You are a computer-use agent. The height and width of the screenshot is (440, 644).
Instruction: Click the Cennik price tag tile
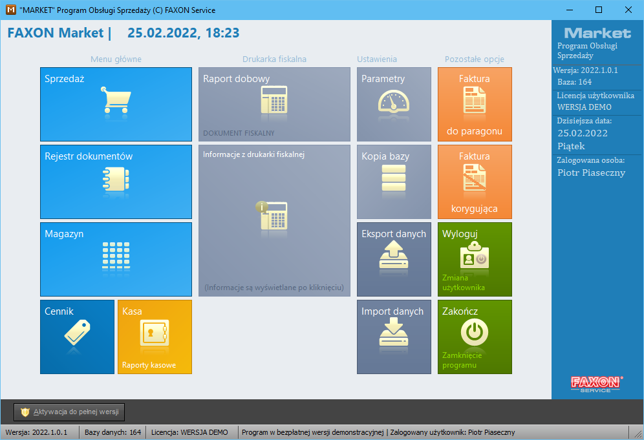click(x=77, y=337)
